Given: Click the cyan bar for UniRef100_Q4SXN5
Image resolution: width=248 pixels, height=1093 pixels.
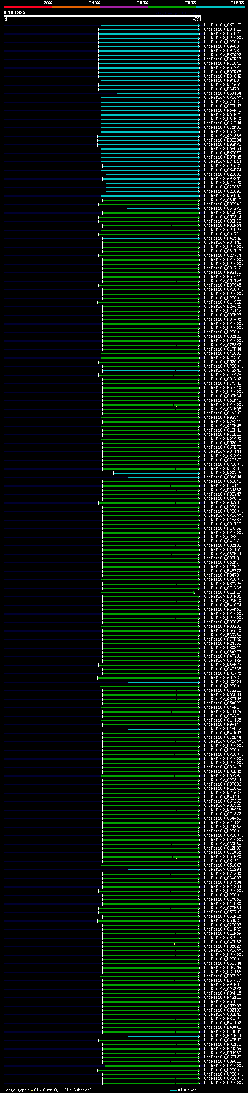Looking at the screenshot, I should click(x=151, y=370).
